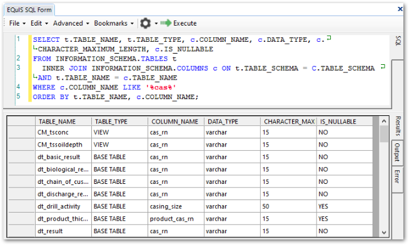
Task: Open the Bookmarks menu
Action: click(x=114, y=24)
